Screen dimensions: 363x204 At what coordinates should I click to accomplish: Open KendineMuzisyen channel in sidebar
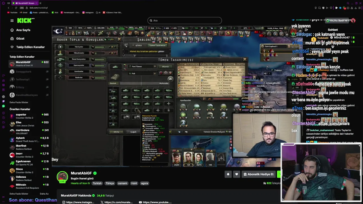[x=29, y=95]
